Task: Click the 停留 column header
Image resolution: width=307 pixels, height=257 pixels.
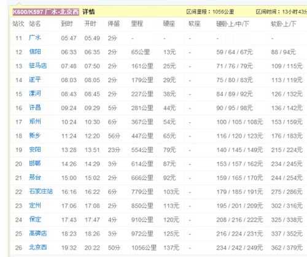Action: 114,24
